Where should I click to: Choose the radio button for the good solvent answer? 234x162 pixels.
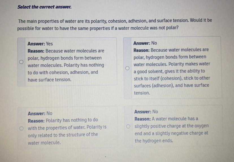127,68
